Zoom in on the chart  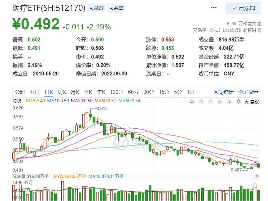tap(200, 102)
